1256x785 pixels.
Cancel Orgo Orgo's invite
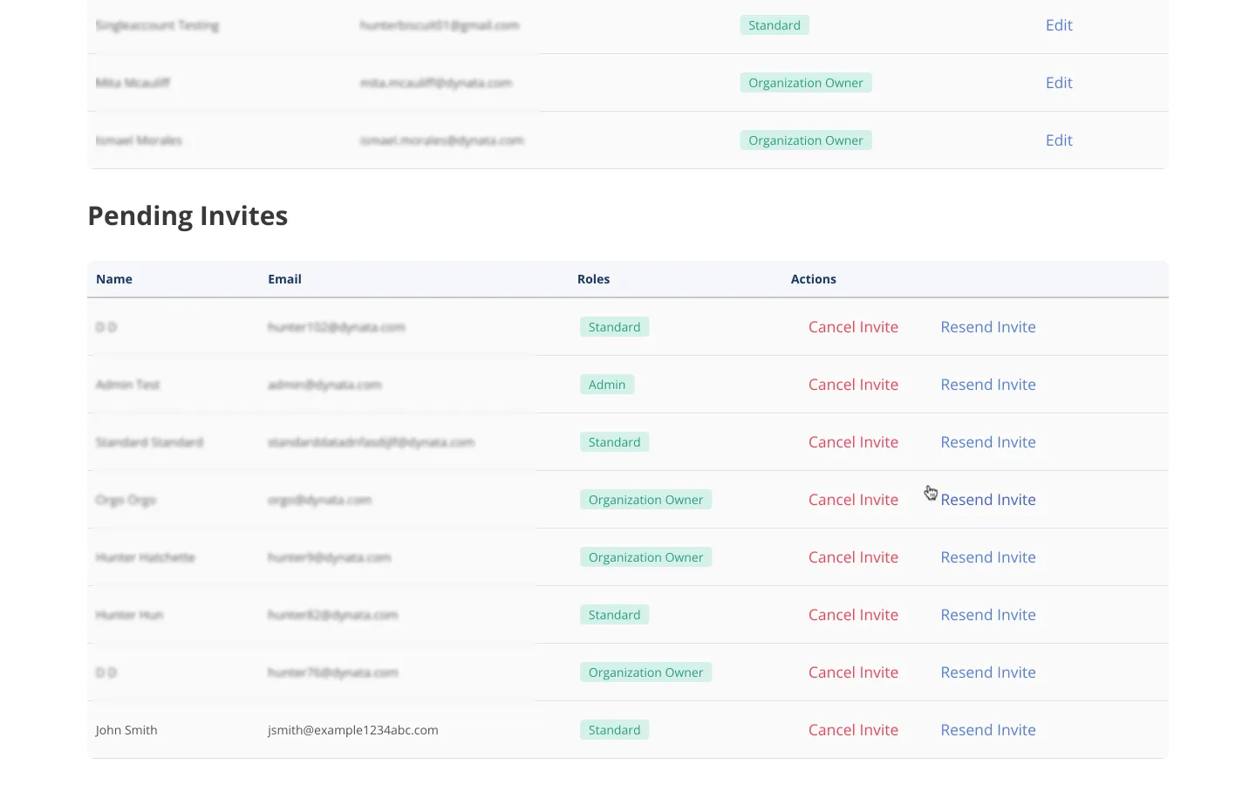852,500
